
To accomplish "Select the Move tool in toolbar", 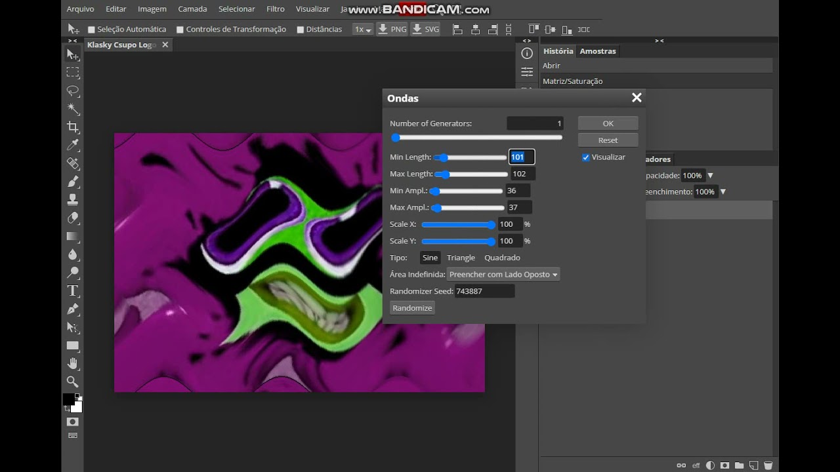I will pyautogui.click(x=73, y=54).
